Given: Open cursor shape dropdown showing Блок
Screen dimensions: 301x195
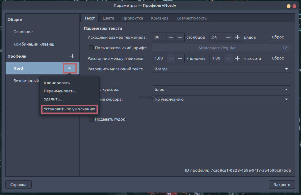Looking at the screenshot, I should coord(221,90).
